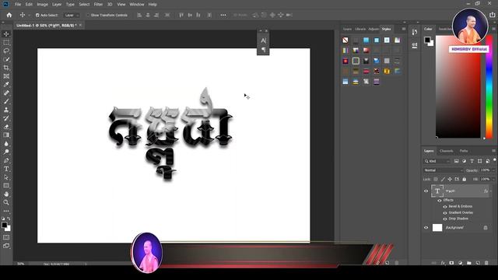
Task: Go to the Home screen icon
Action: click(x=9, y=15)
